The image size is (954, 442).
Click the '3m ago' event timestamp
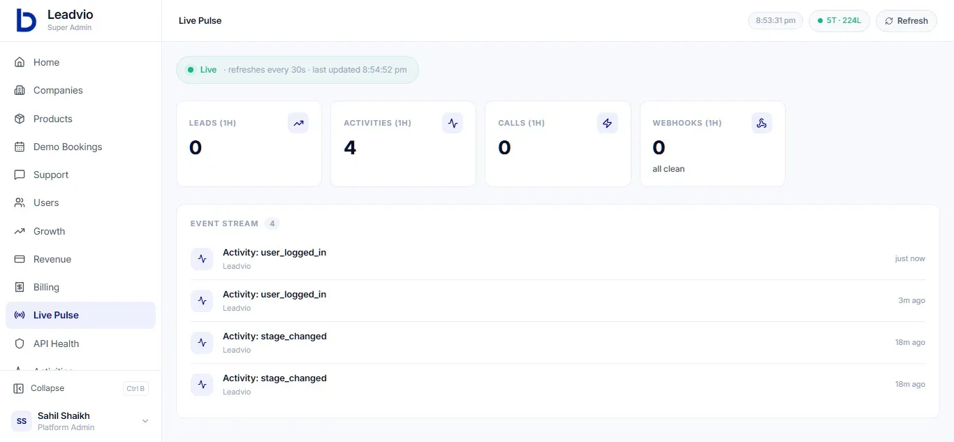911,300
